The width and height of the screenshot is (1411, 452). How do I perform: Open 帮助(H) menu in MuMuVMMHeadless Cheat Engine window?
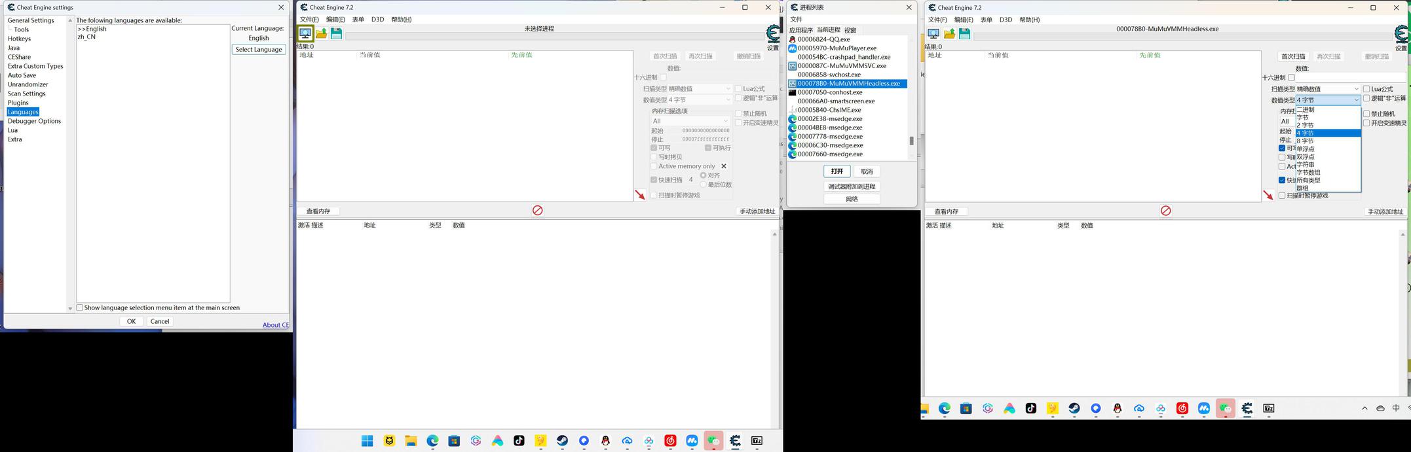click(1030, 20)
